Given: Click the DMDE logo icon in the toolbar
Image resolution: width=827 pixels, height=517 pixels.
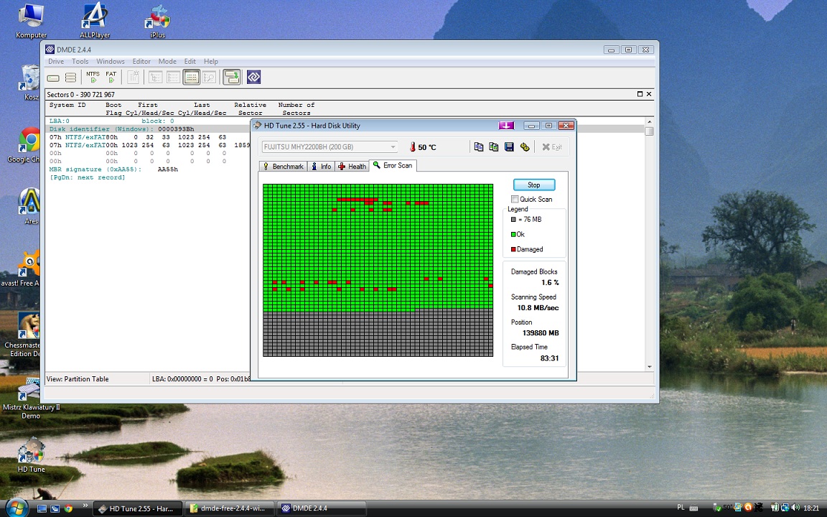Looking at the screenshot, I should [x=253, y=78].
